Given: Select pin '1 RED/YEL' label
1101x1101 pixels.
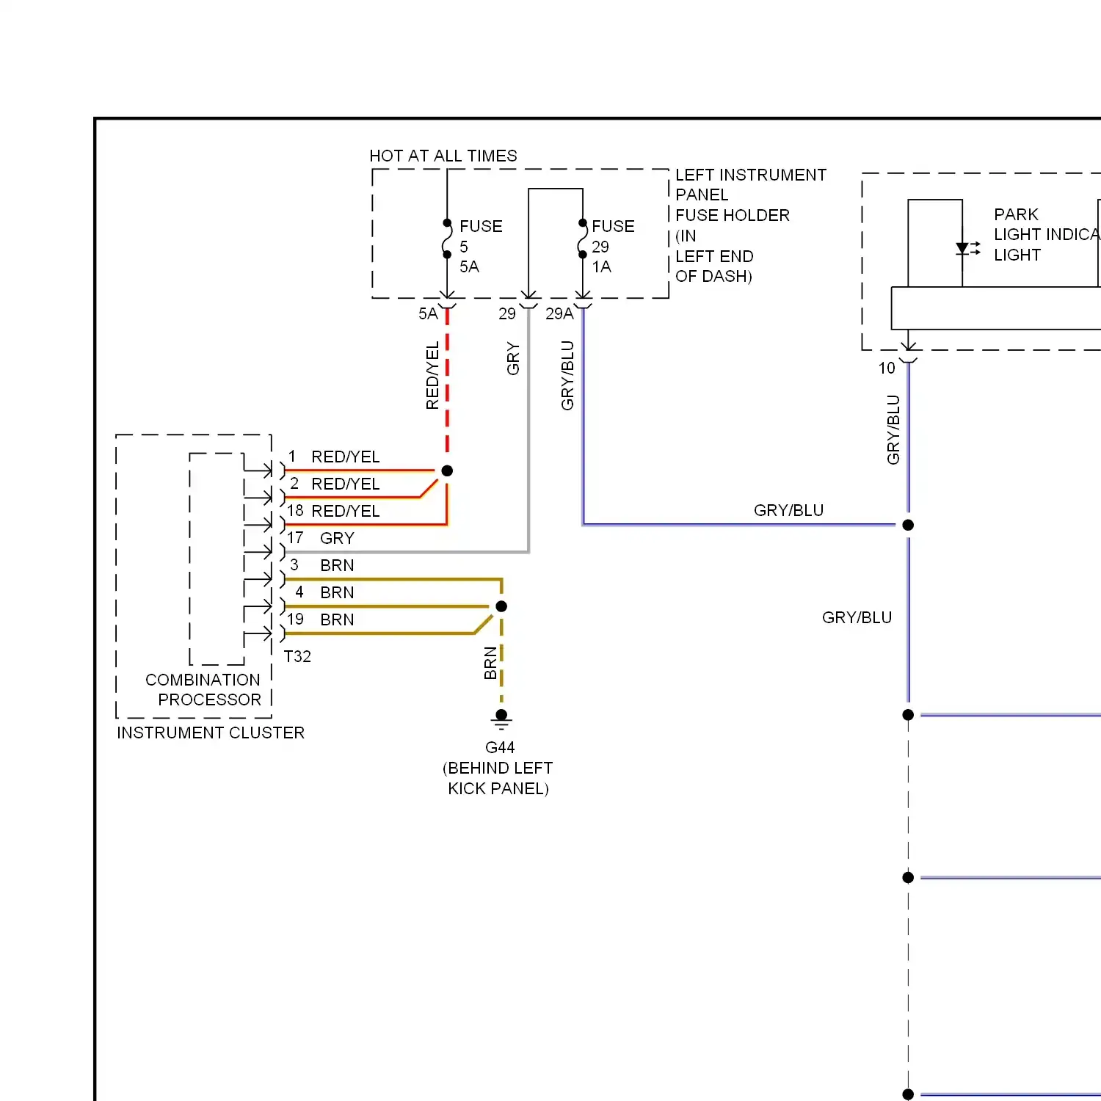Looking at the screenshot, I should coord(334,457).
